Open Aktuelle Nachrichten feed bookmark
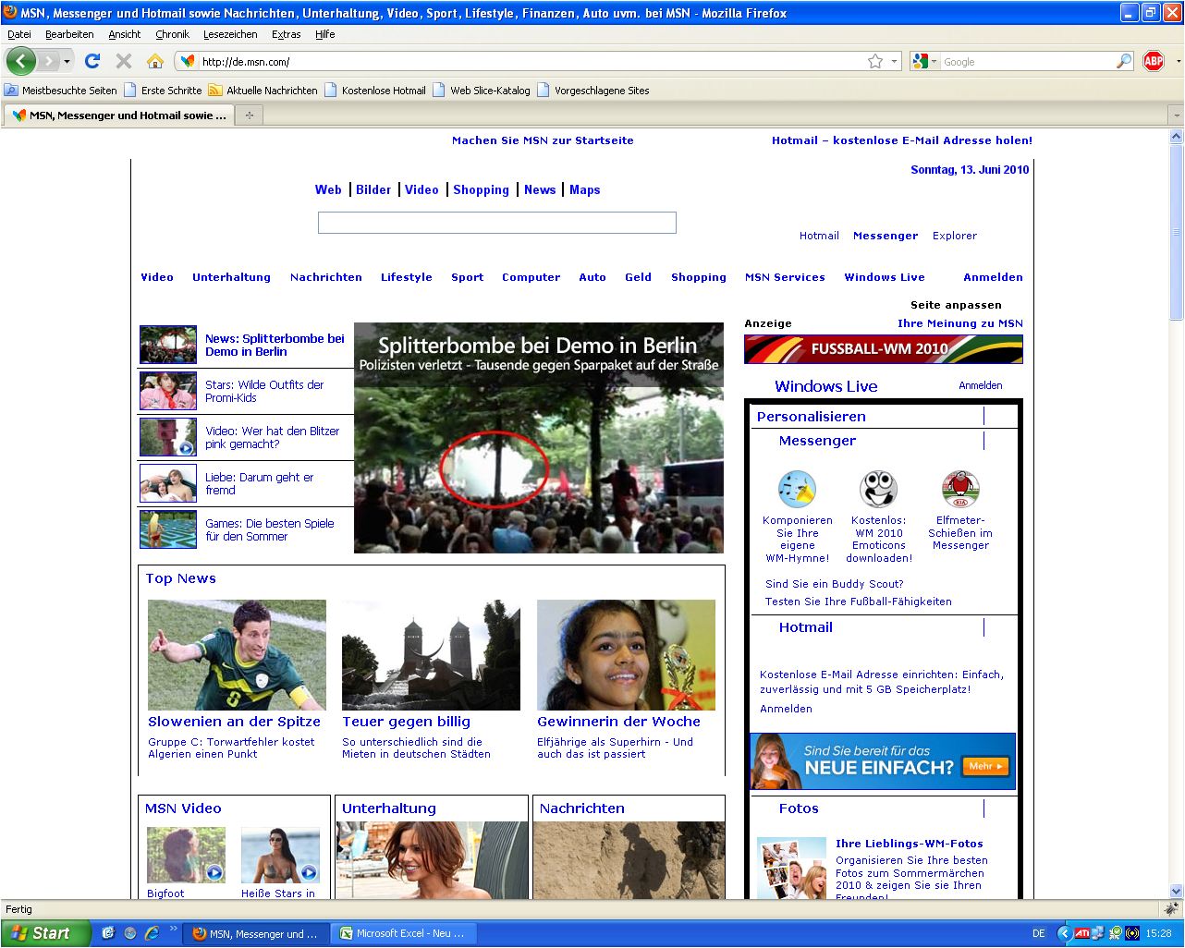The width and height of the screenshot is (1185, 948). (263, 91)
